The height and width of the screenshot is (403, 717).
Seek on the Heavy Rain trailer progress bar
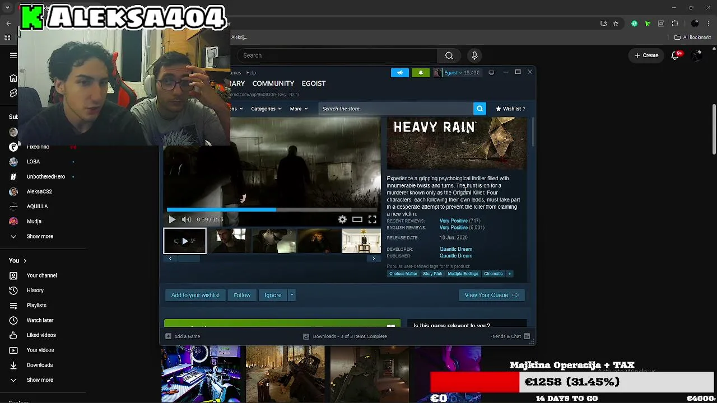(272, 210)
